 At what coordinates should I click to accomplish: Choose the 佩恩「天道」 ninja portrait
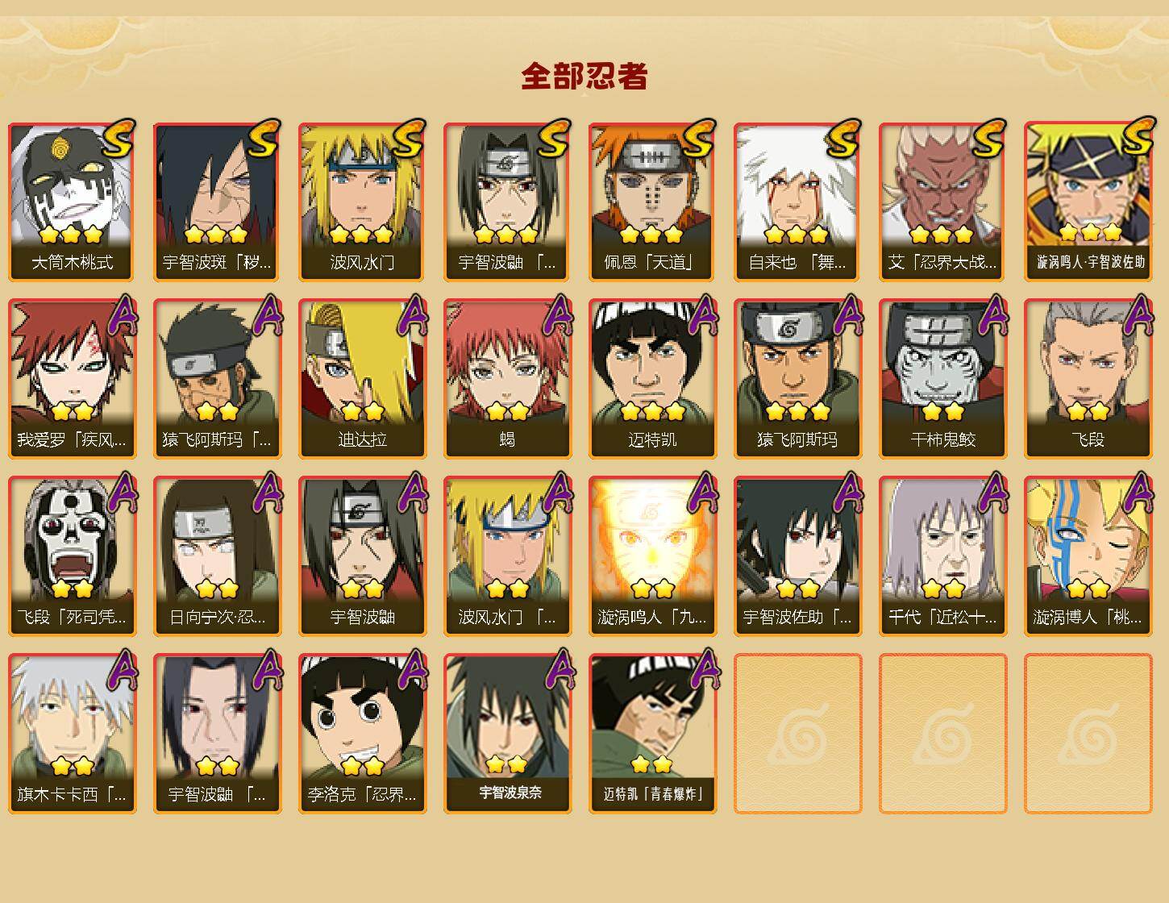(x=652, y=202)
